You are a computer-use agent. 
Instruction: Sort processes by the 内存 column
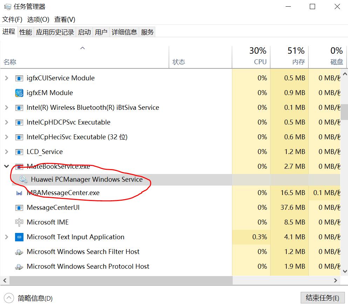[289, 57]
